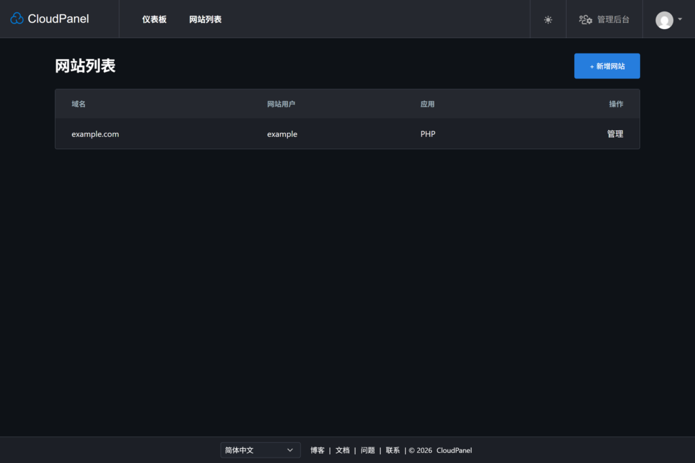Click the 网站用户 column header
695x463 pixels.
pyautogui.click(x=281, y=104)
